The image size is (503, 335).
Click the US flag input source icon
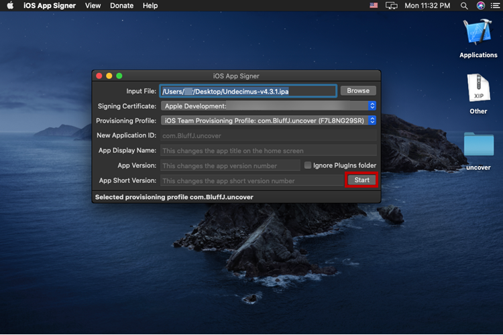coord(374,5)
